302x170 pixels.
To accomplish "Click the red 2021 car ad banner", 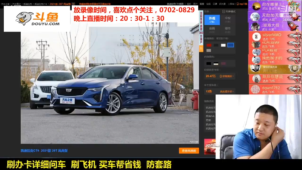I will pyautogui.click(x=210, y=147).
